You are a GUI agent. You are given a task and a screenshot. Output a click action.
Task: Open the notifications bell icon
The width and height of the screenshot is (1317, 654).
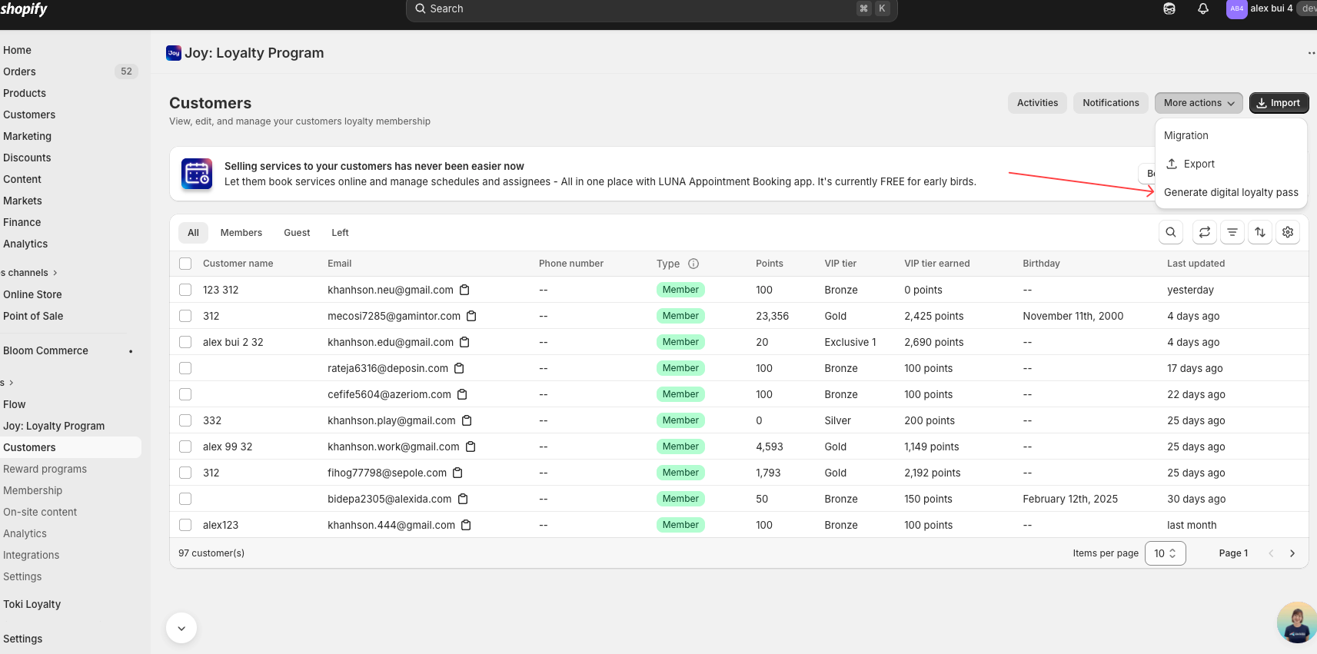[x=1203, y=9]
